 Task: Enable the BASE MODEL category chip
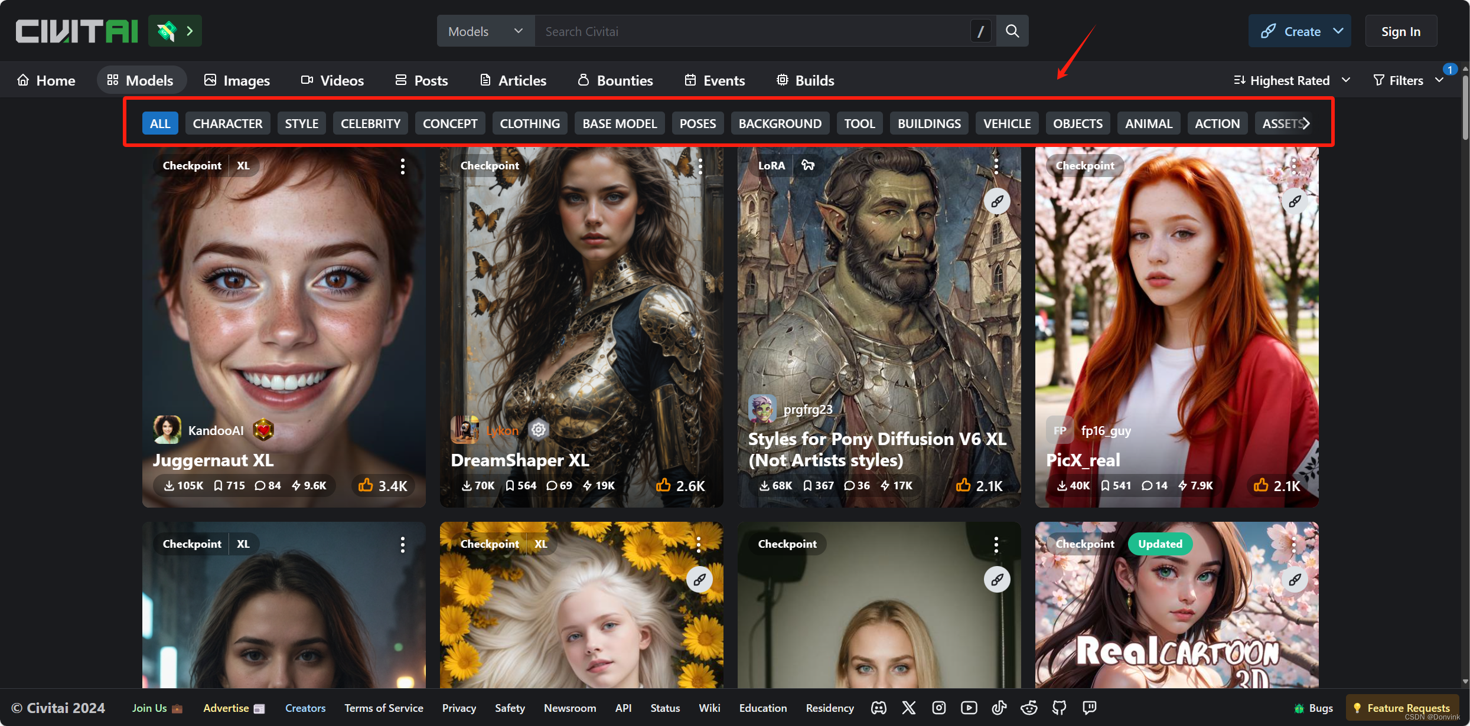click(x=620, y=123)
